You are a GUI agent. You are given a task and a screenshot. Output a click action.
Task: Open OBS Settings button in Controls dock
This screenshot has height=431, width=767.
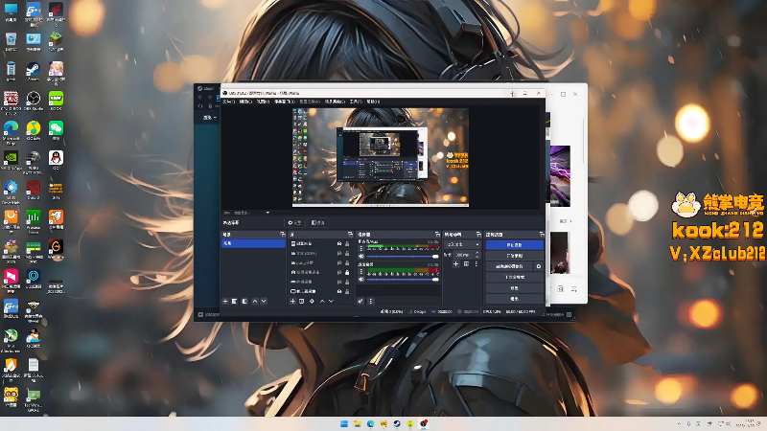pyautogui.click(x=514, y=288)
